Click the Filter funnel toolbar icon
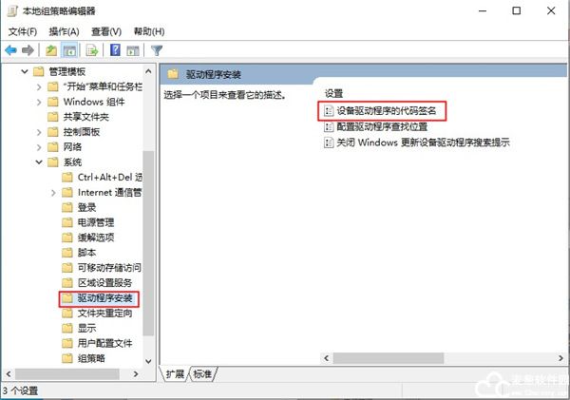Screen dimensions: 570x400 pyautogui.click(x=157, y=50)
